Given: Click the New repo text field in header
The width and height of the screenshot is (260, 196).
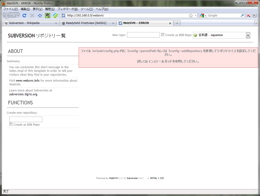Looking at the screenshot, I should coord(143,35).
